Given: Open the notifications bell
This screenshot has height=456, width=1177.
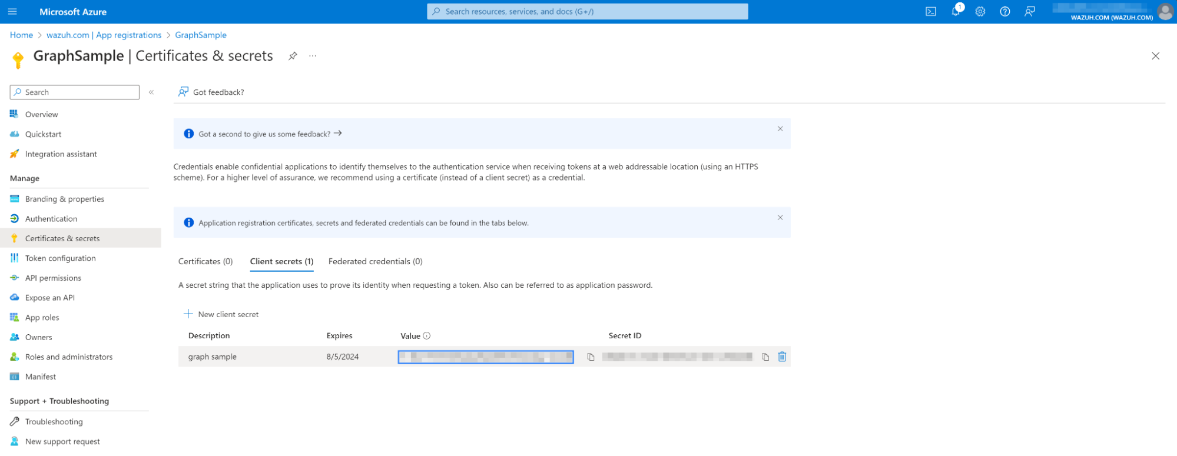Looking at the screenshot, I should (955, 12).
